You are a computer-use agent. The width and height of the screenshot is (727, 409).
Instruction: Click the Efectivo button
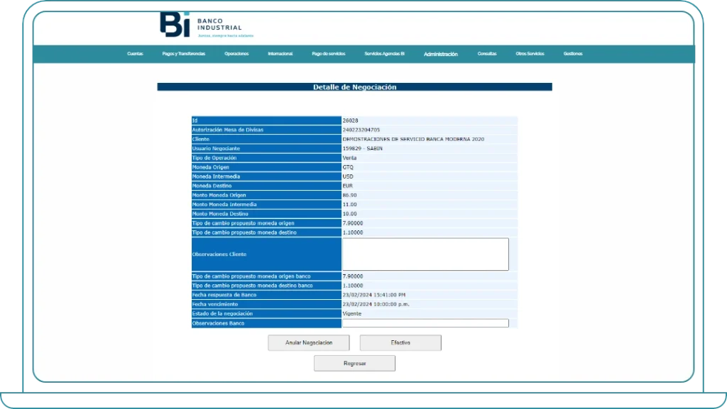pyautogui.click(x=400, y=343)
